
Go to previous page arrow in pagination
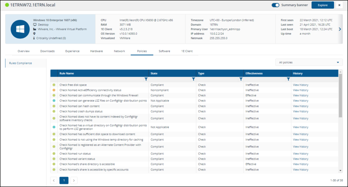(x=54, y=180)
